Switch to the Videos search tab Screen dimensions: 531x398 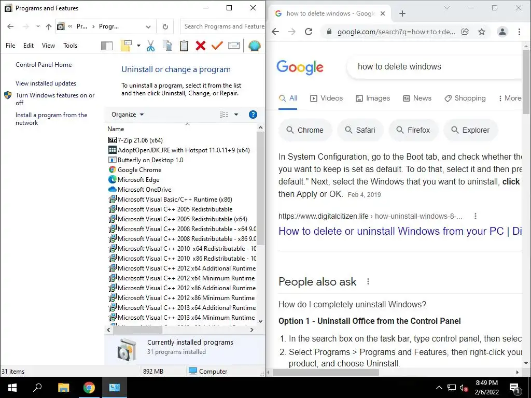pos(327,98)
